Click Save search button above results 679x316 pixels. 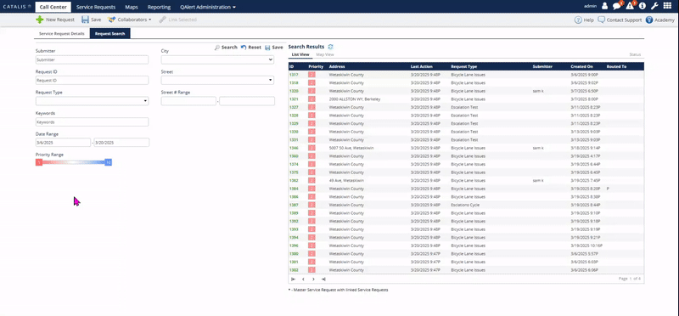273,48
